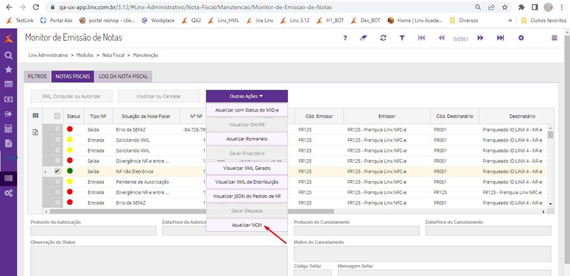The height and width of the screenshot is (276, 570).
Task: Click the sidebar document icon
Action: pyautogui.click(x=8, y=144)
